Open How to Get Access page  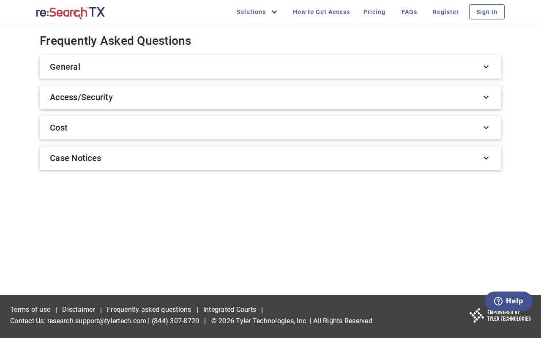pos(321,12)
